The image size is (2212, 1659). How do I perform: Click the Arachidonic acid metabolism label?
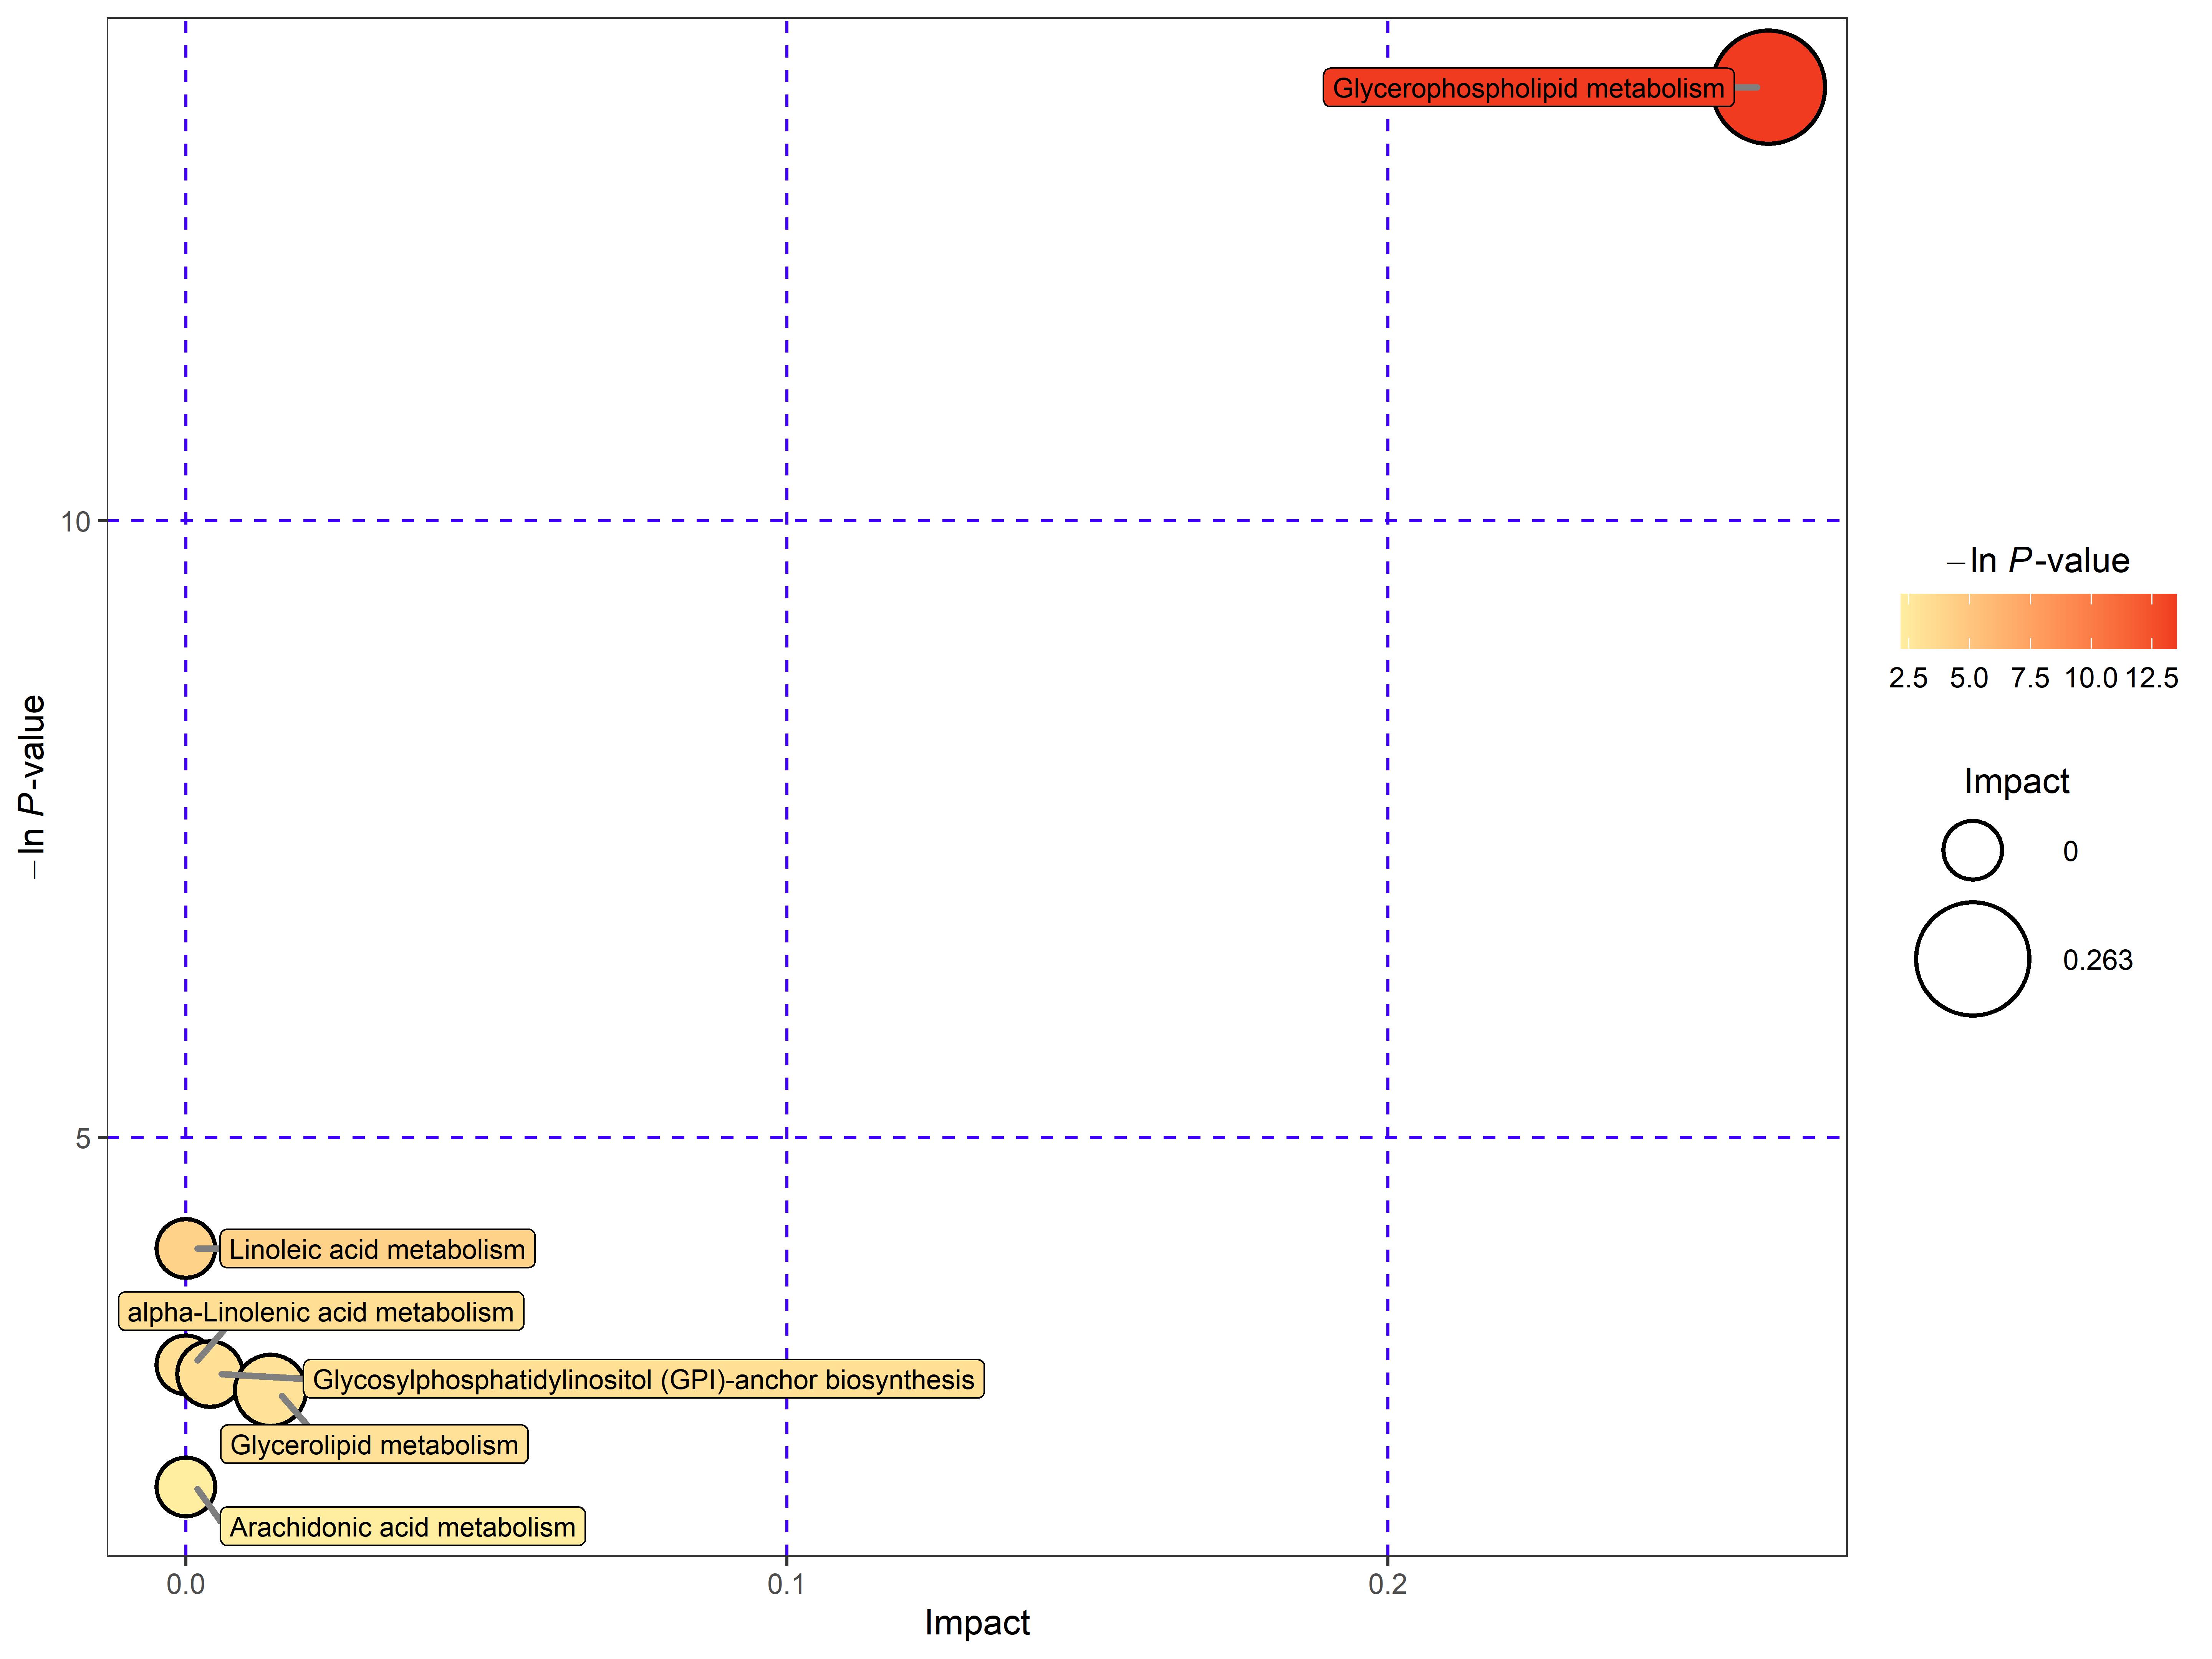click(402, 1526)
